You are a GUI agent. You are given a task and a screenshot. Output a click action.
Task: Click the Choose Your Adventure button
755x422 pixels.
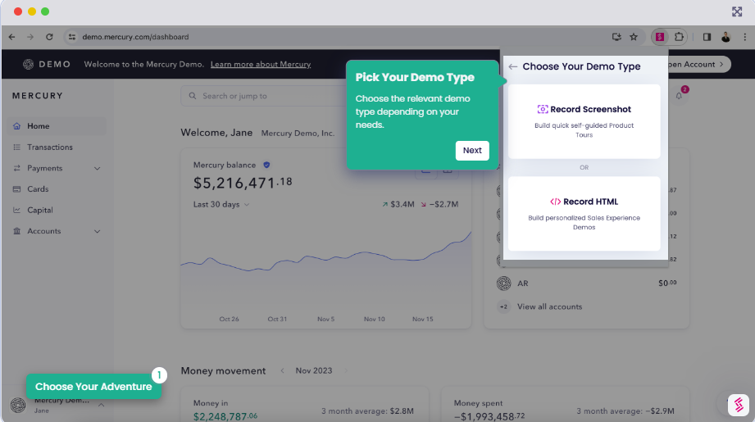[x=93, y=387]
